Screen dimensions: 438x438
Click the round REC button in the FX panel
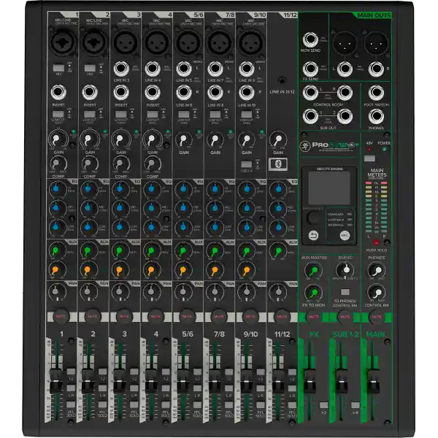tap(345, 236)
